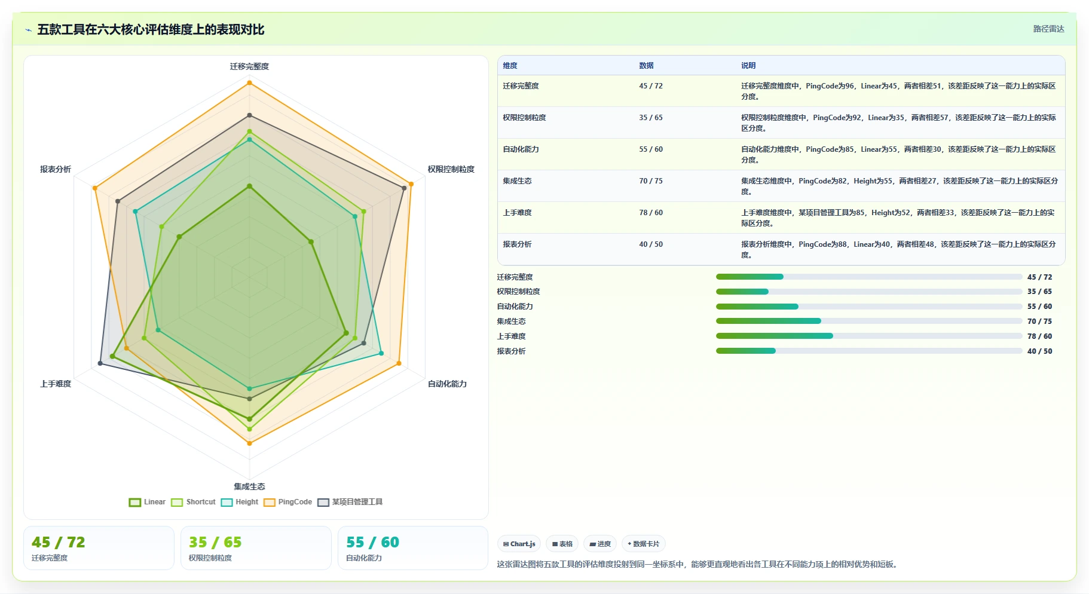Toggle the Linear legend series
Image resolution: width=1089 pixels, height=594 pixels.
(147, 502)
